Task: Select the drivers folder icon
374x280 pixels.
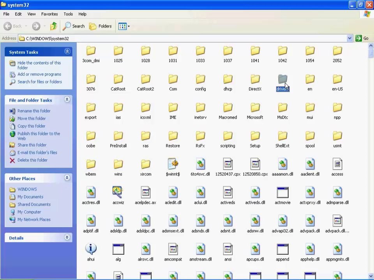Action: coord(282,79)
